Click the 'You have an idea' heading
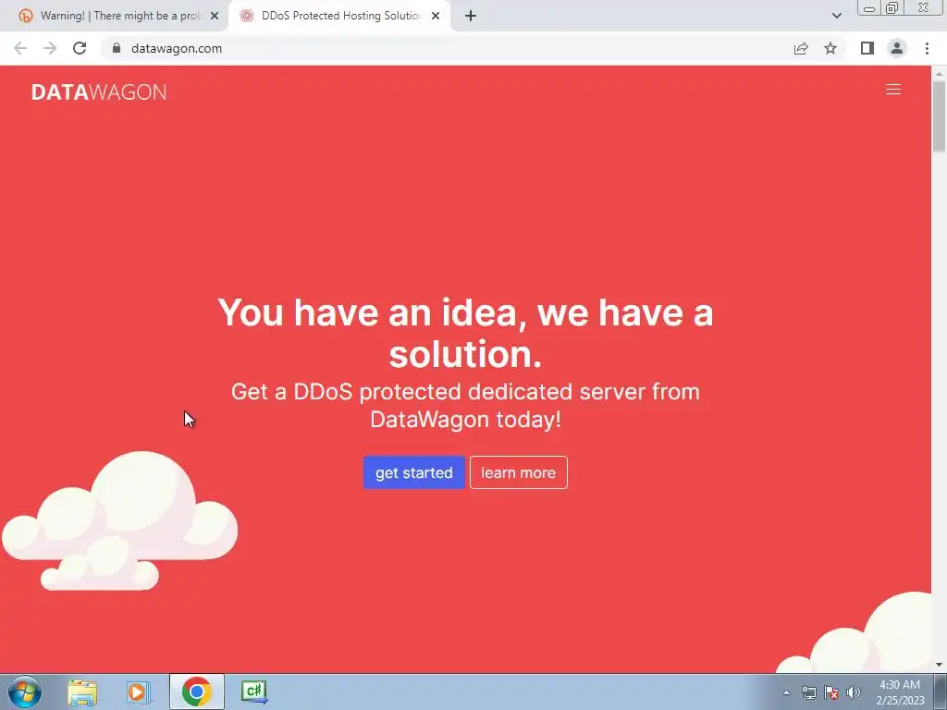947x710 pixels. [465, 333]
